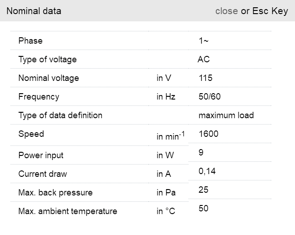
Task: Click the Power input label
Action: click(x=41, y=155)
